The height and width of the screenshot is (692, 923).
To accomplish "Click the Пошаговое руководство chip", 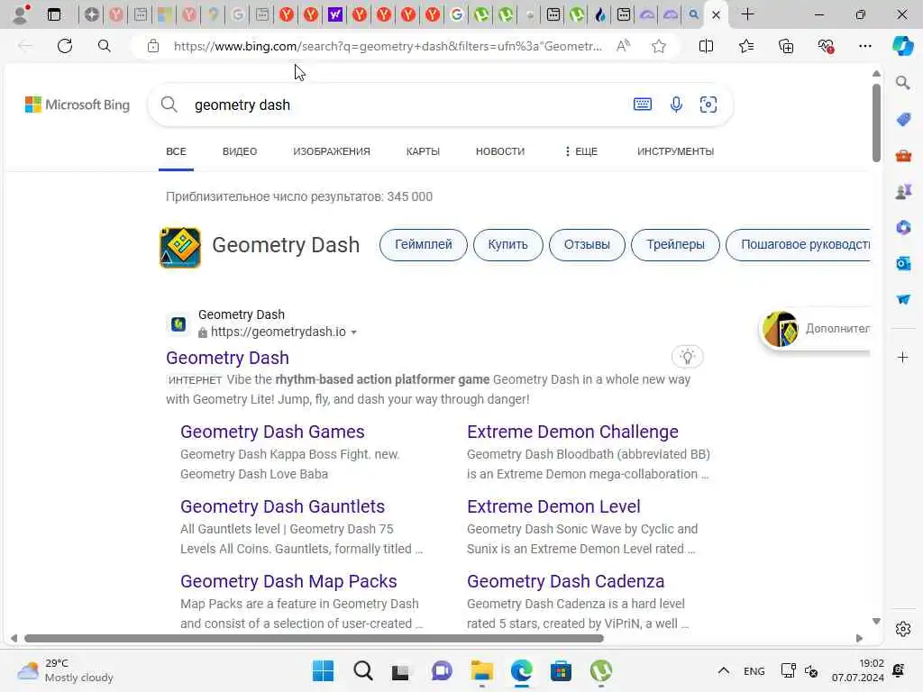I will 799,245.
